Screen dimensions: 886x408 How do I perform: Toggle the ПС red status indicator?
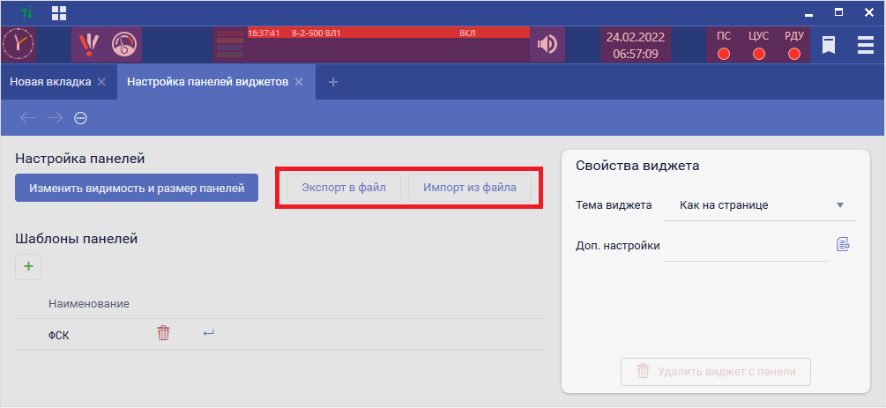724,54
